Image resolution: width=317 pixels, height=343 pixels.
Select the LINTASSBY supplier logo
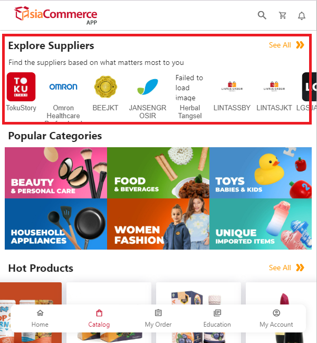[x=232, y=87]
